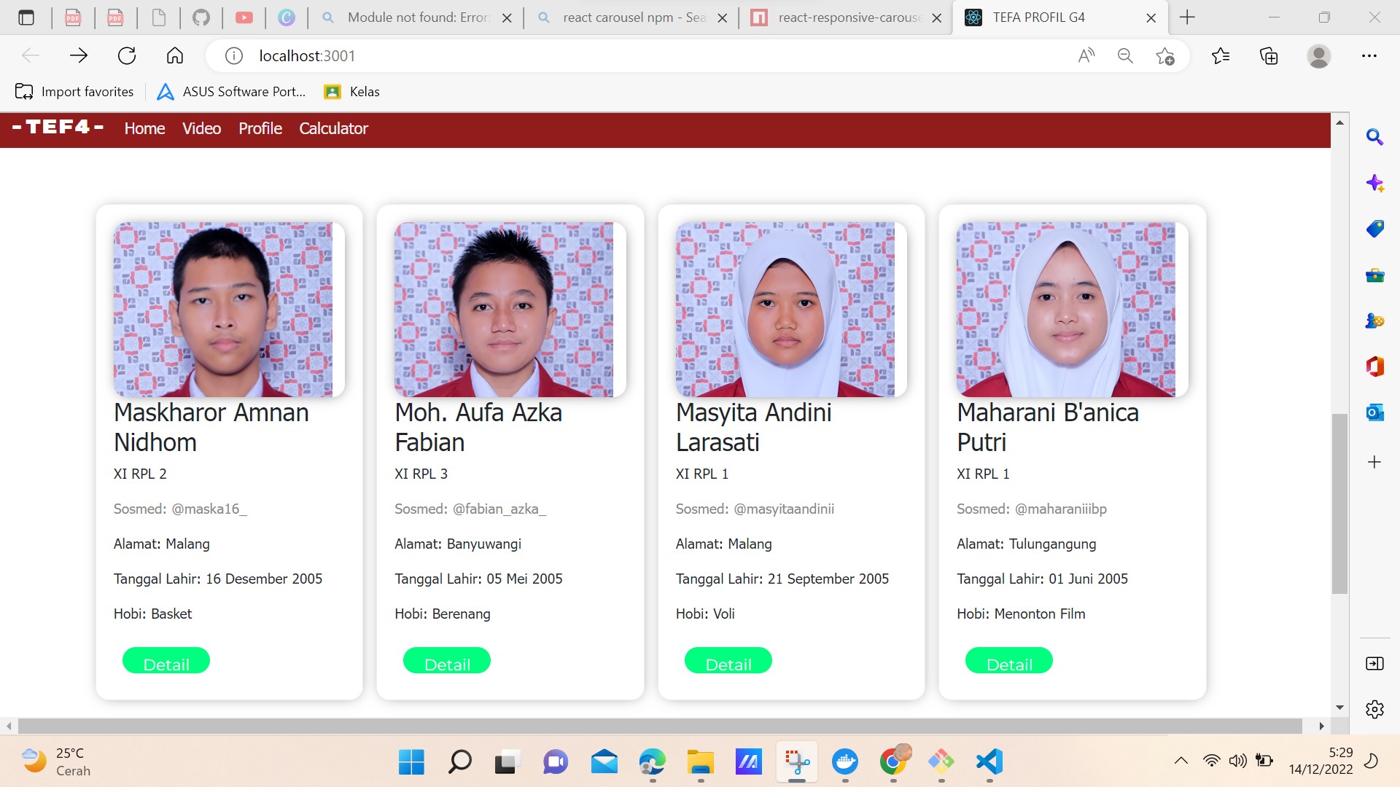
Task: Open Collections icon in toolbar
Action: tap(1269, 55)
